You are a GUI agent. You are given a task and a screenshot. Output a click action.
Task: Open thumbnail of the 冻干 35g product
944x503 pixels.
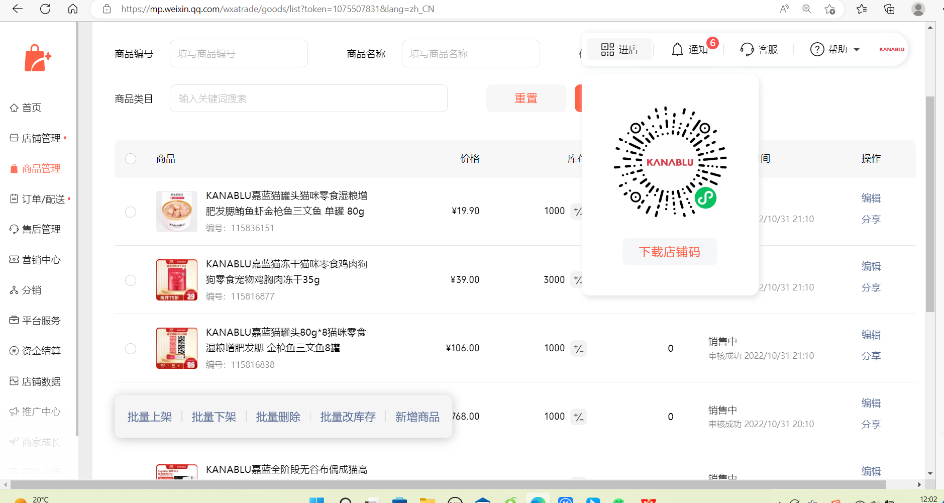pyautogui.click(x=177, y=280)
